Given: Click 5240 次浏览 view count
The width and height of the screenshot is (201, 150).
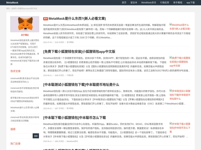Looking at the screenshot, I should click(x=59, y=42).
